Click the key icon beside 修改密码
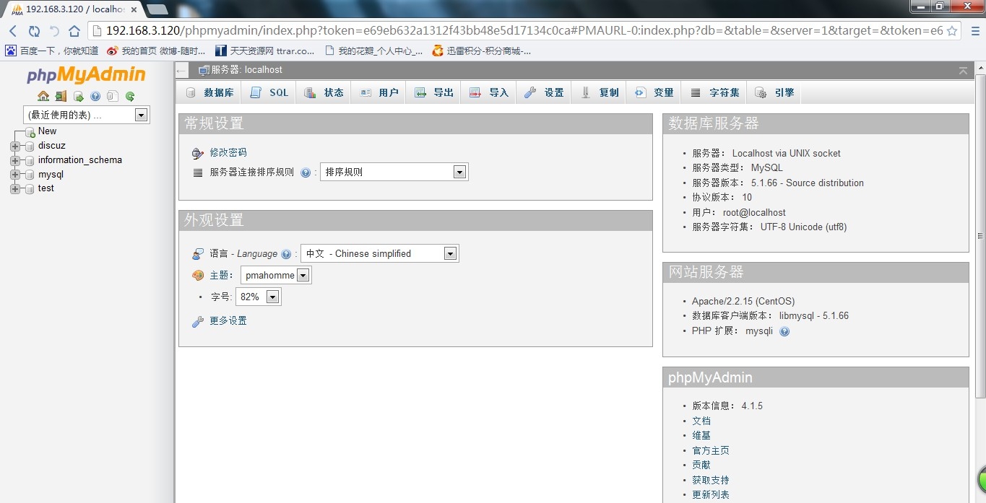This screenshot has width=986, height=503. tap(198, 153)
